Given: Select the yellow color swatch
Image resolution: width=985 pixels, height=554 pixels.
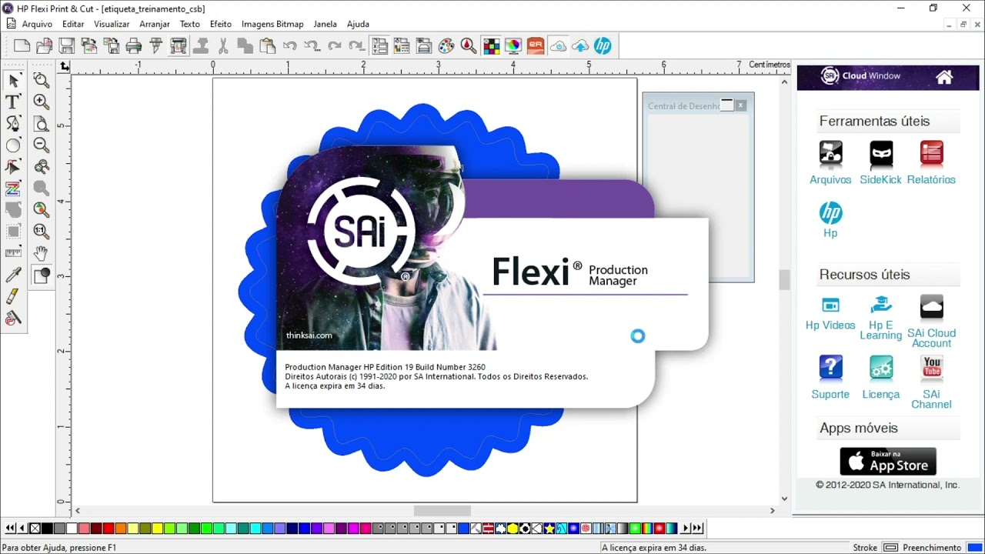Looking at the screenshot, I should (157, 529).
